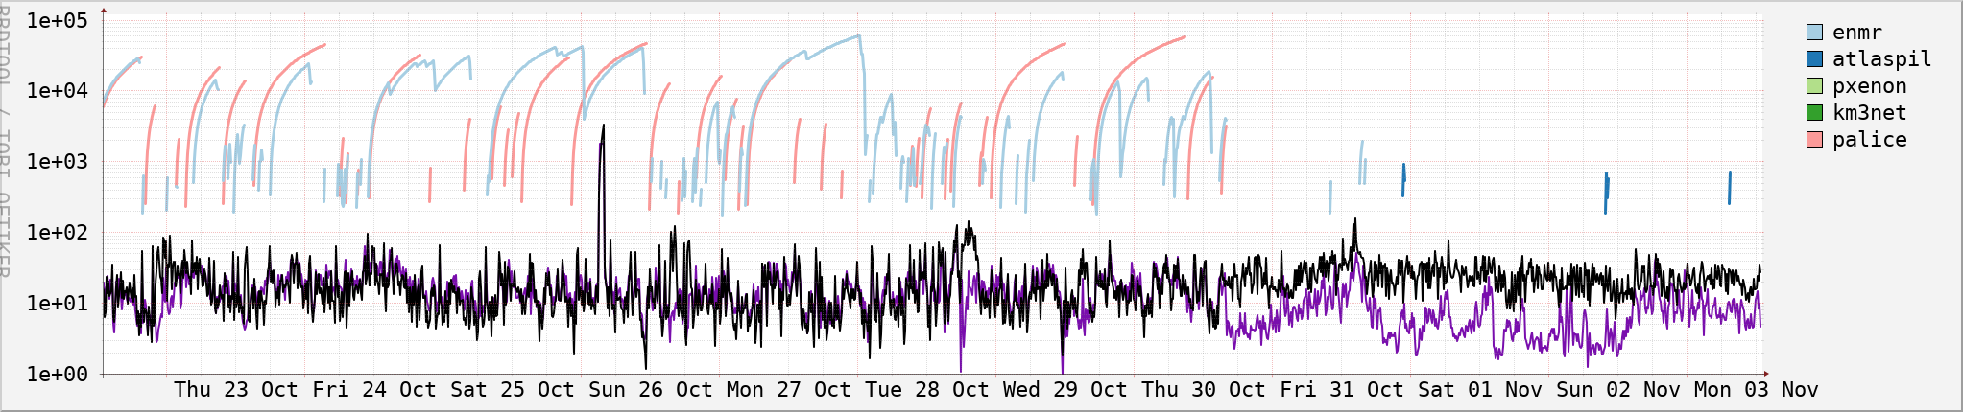Click the pink palice legend swatch
The width and height of the screenshot is (1963, 412).
(1814, 140)
